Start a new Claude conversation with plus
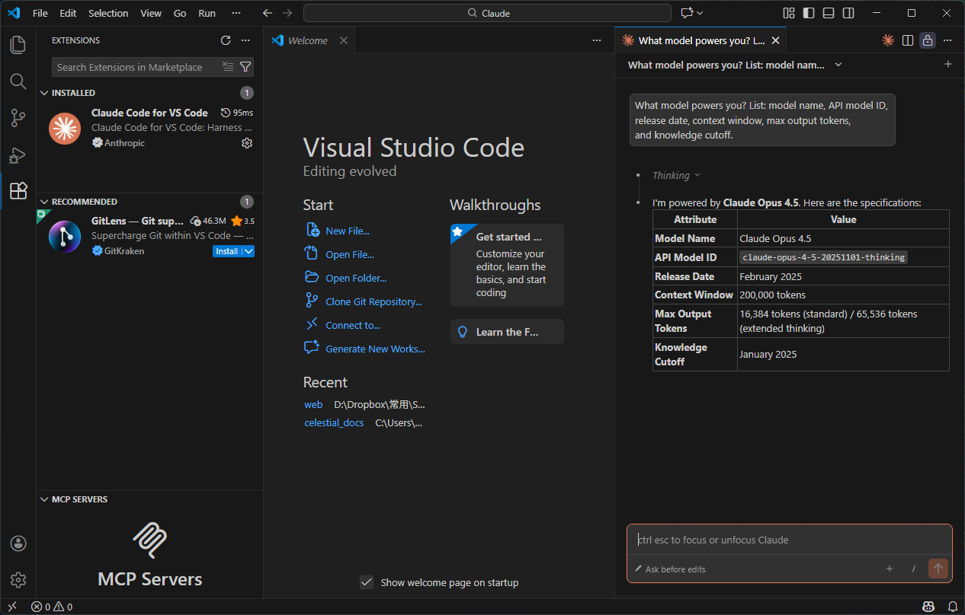This screenshot has height=615, width=965. [x=948, y=65]
